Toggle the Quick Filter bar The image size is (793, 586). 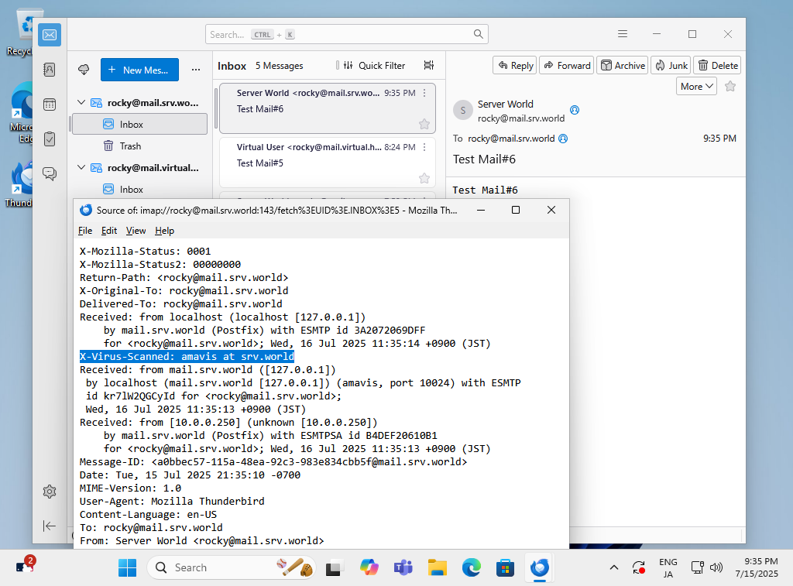tap(375, 66)
